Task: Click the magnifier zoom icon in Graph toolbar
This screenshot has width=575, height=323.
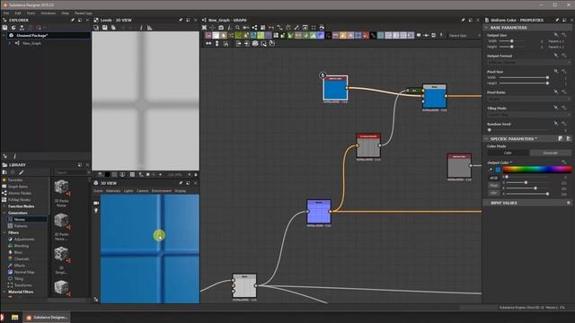Action: point(237,28)
